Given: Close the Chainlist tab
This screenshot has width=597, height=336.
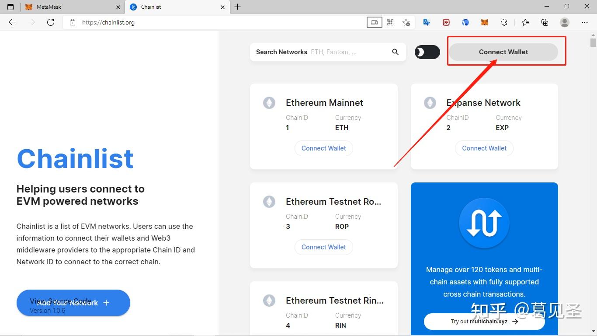Looking at the screenshot, I should [223, 7].
